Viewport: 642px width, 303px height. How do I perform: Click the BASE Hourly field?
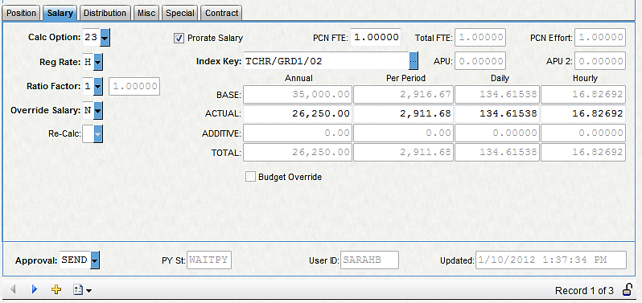point(583,95)
